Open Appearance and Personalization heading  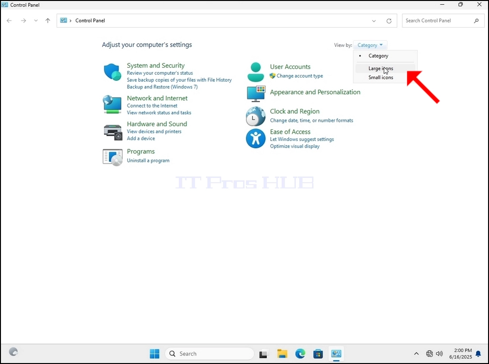(x=315, y=92)
